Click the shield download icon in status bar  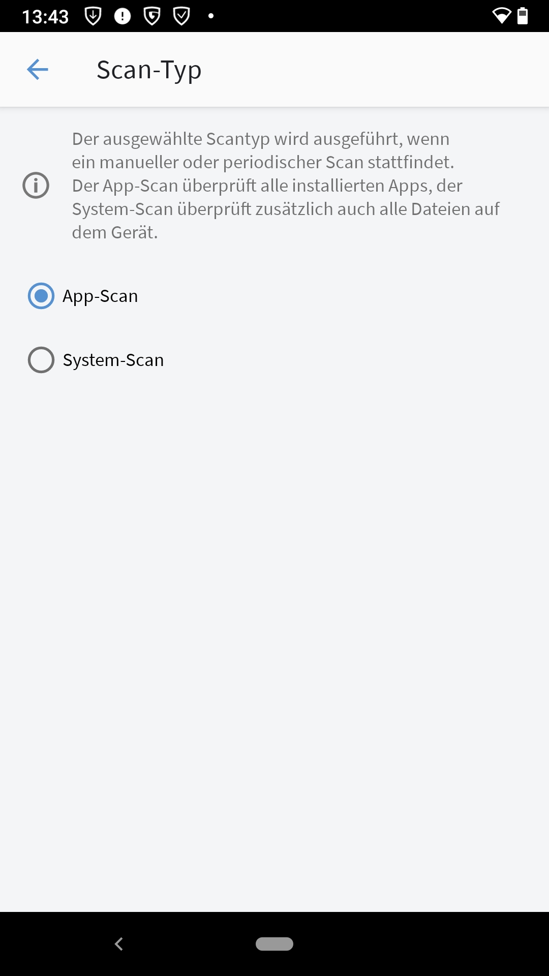coord(93,16)
